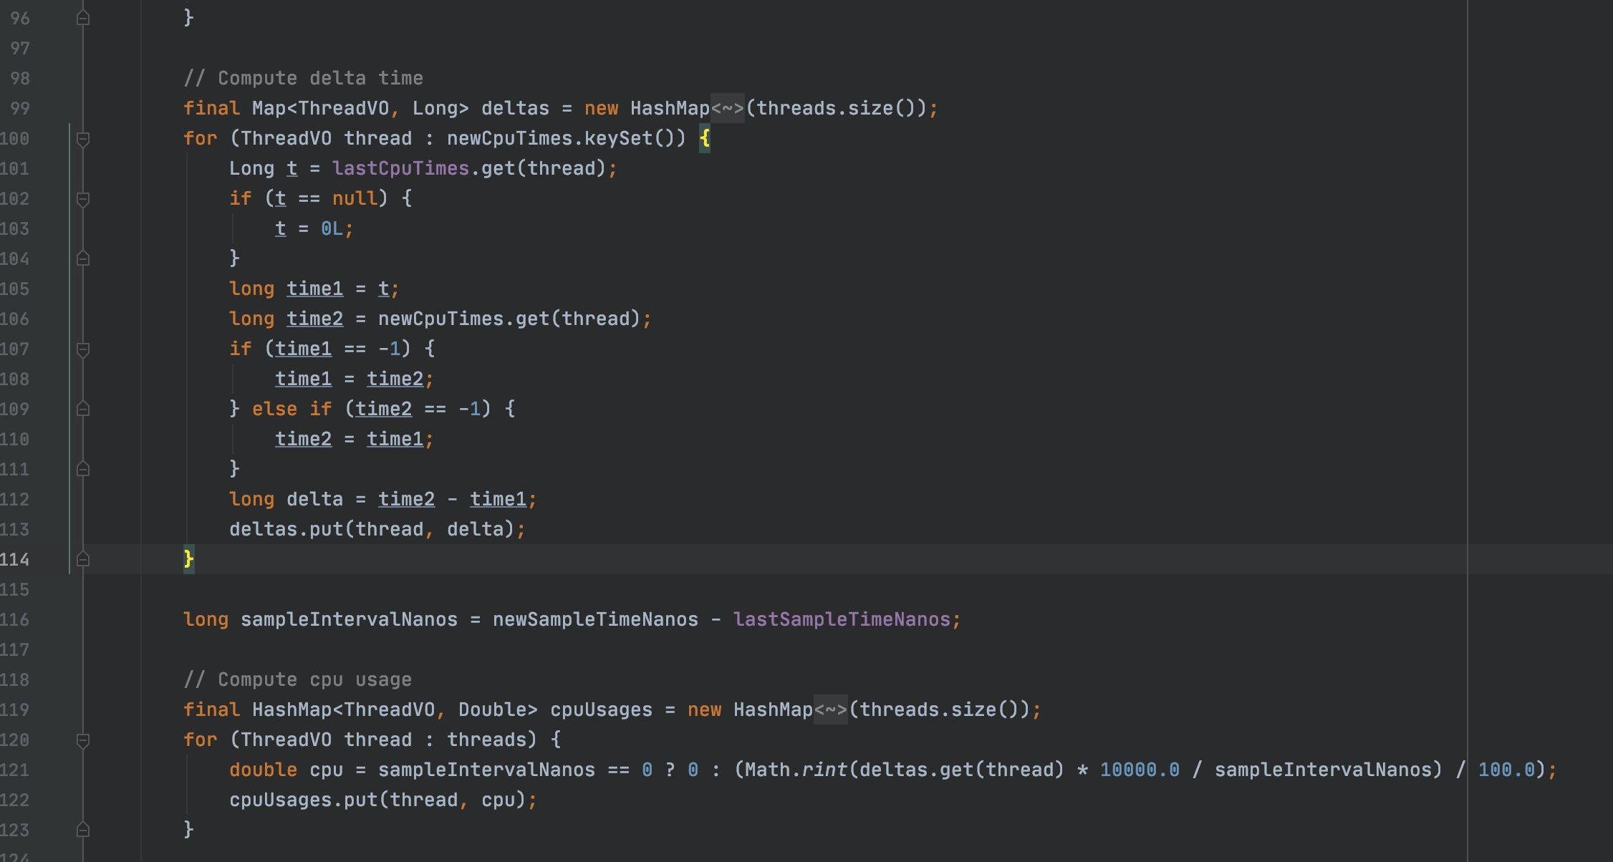
Task: Click the double keyword on line 121
Action: pyautogui.click(x=263, y=770)
